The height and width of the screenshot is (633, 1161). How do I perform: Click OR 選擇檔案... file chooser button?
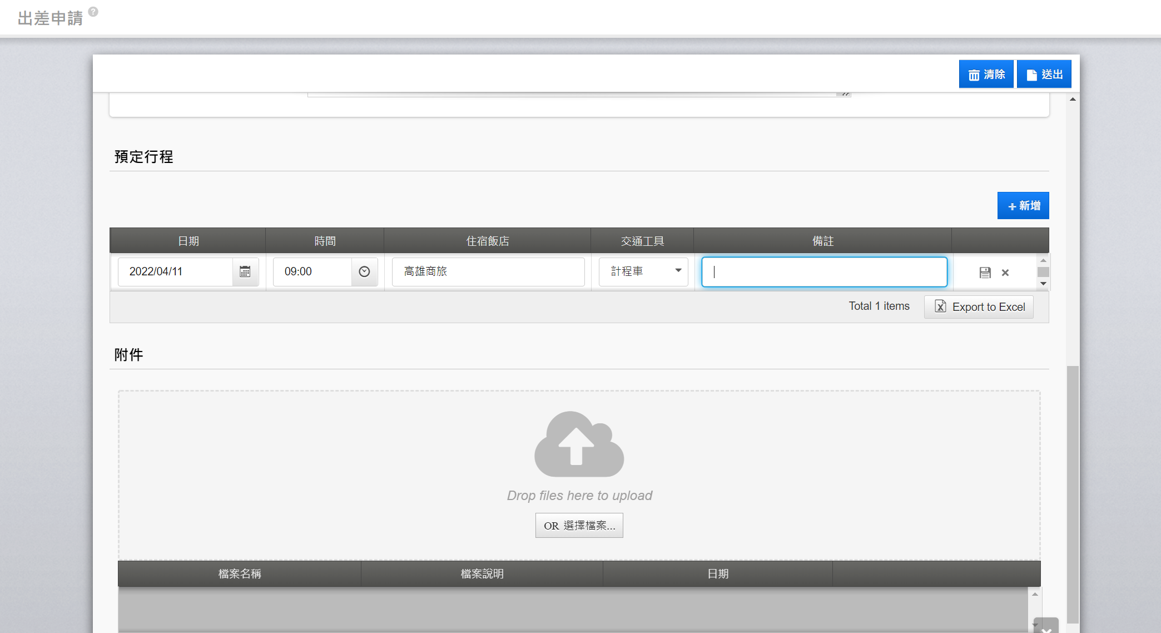579,526
